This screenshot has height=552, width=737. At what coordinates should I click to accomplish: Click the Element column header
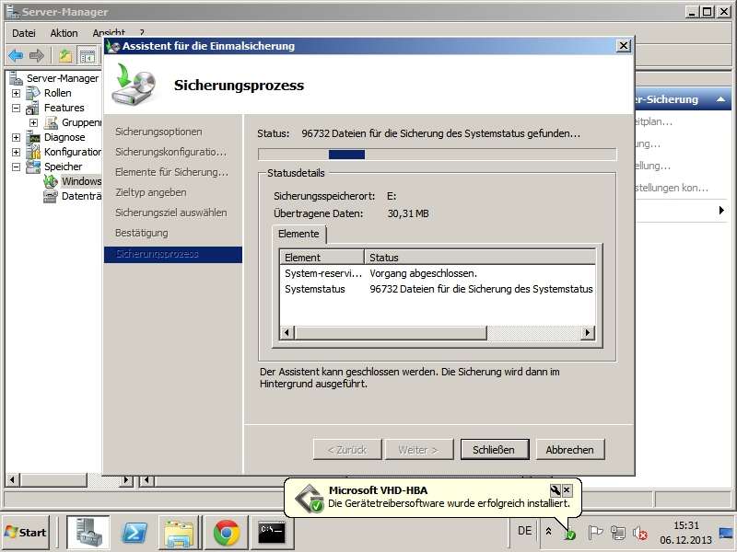[x=322, y=258]
